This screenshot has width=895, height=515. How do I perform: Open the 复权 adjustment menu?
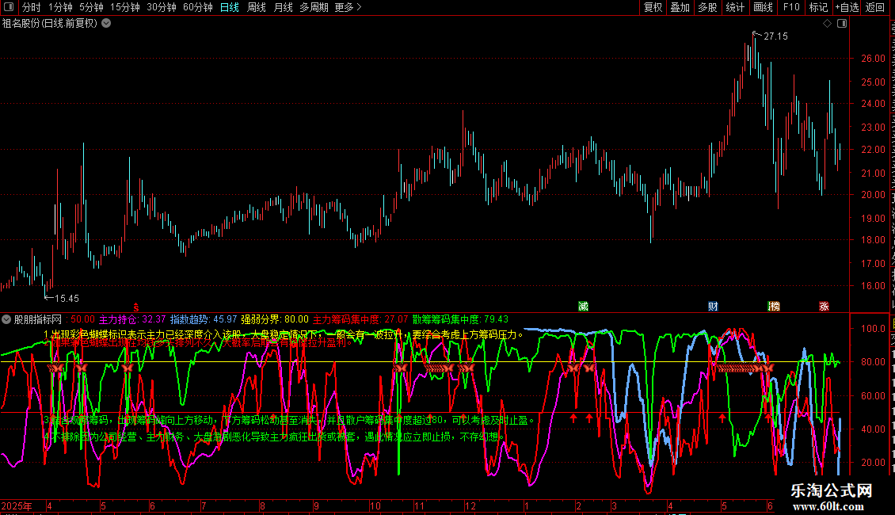tap(653, 7)
